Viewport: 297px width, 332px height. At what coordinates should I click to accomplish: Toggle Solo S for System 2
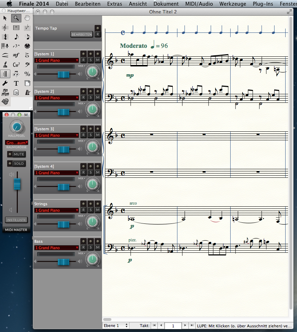click(x=91, y=97)
